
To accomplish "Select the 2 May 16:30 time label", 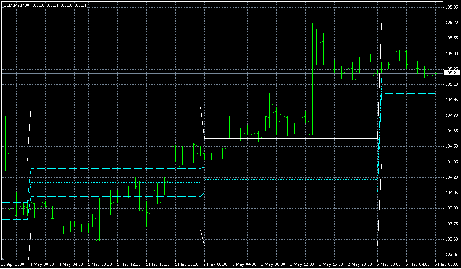I will pyautogui.click(x=331, y=264).
